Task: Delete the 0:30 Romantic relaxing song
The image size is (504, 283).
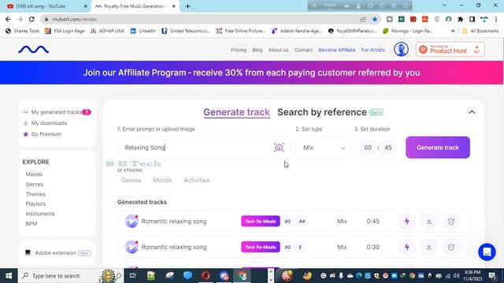Action: (x=451, y=247)
